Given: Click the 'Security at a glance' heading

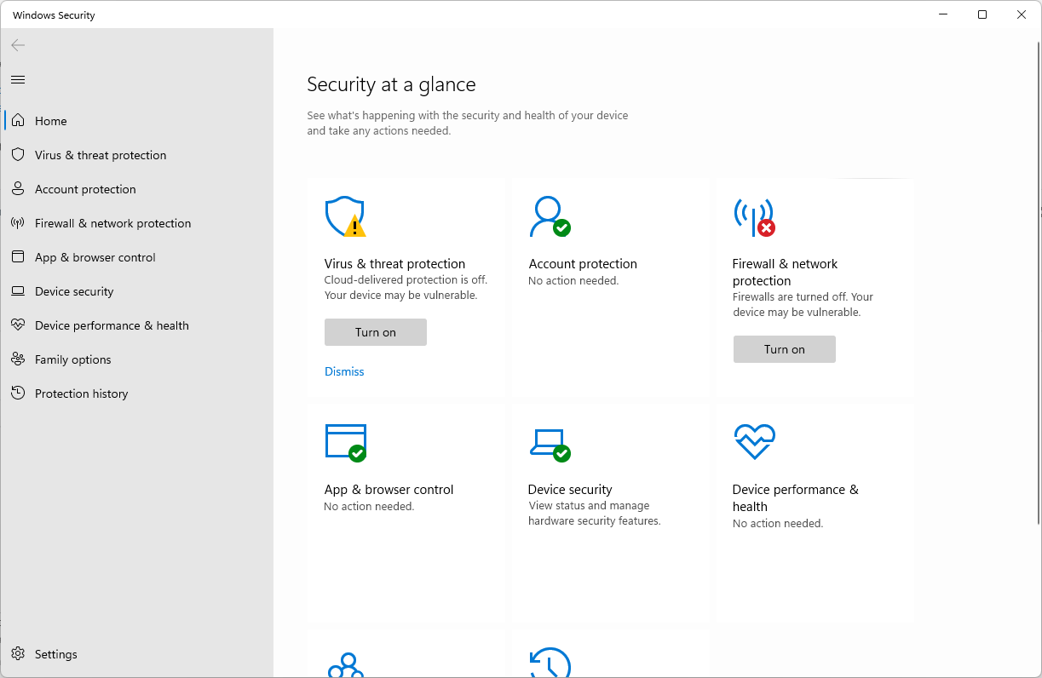Looking at the screenshot, I should (x=391, y=84).
